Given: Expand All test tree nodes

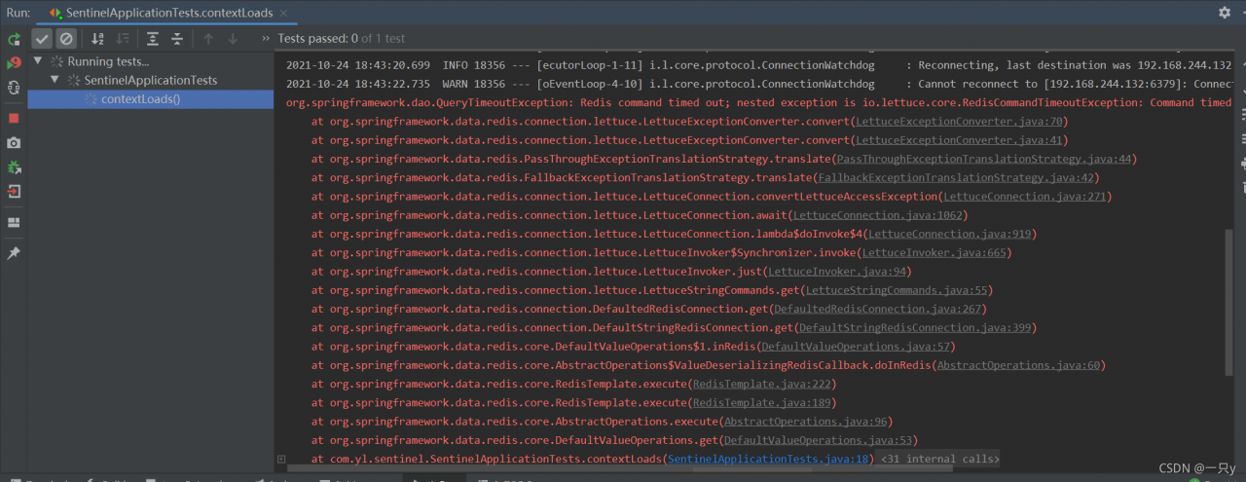Looking at the screenshot, I should point(153,39).
